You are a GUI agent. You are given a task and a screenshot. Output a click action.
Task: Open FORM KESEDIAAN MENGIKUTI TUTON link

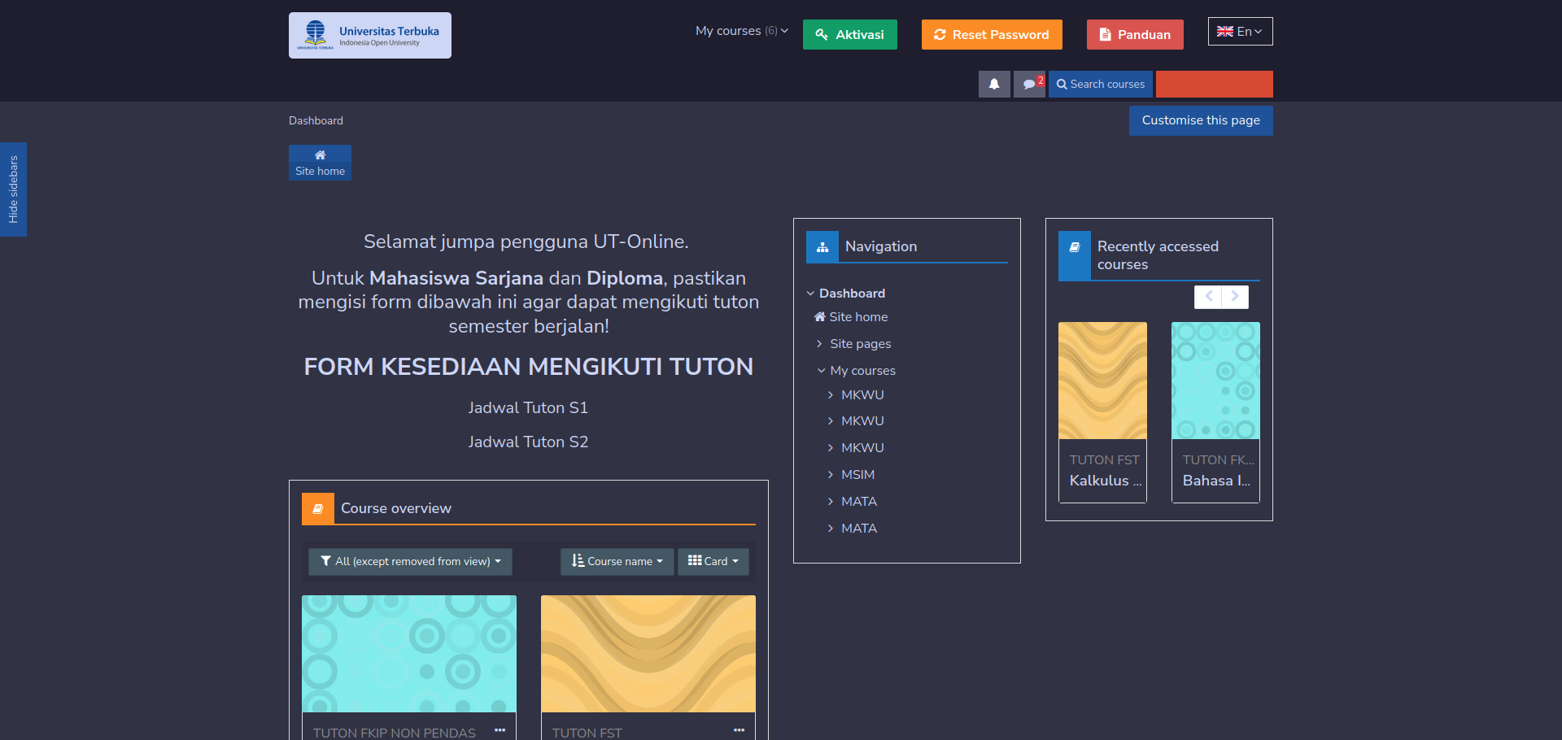point(529,367)
